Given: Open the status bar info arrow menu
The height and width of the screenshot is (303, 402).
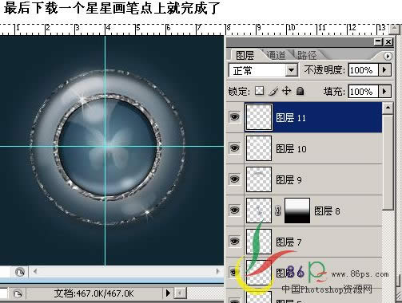Looking at the screenshot, I should (x=168, y=293).
